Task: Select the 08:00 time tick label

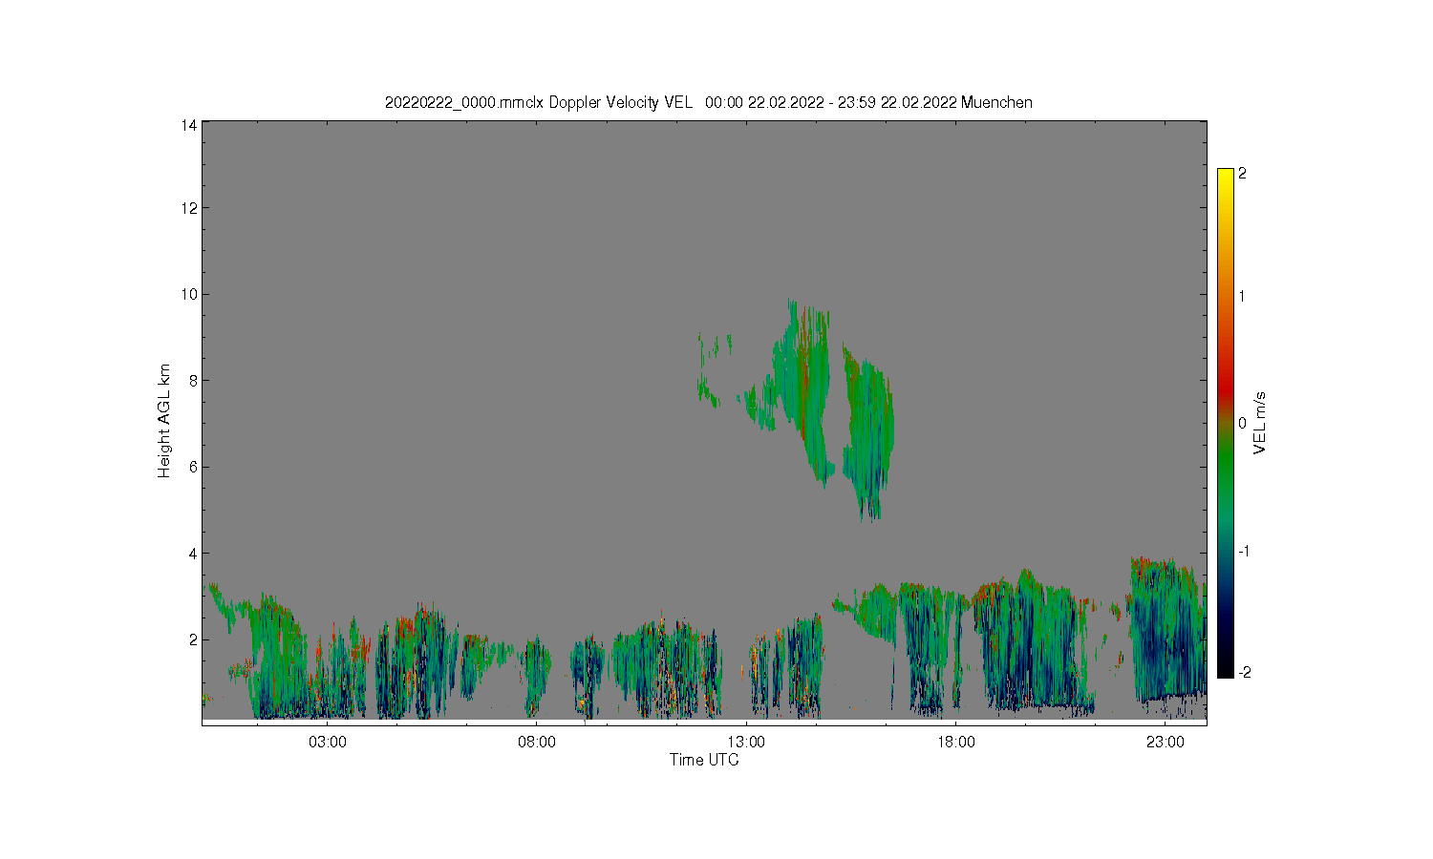Action: [x=537, y=743]
